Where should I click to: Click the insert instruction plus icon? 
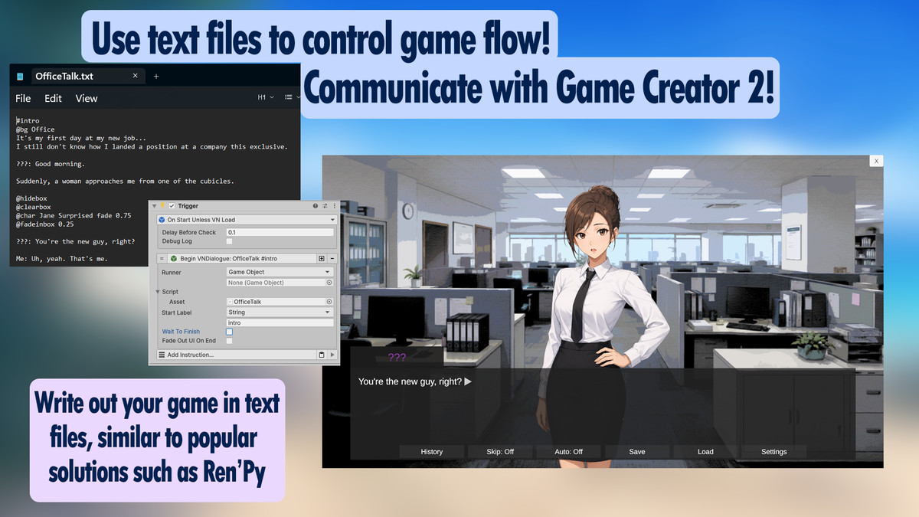pos(322,259)
